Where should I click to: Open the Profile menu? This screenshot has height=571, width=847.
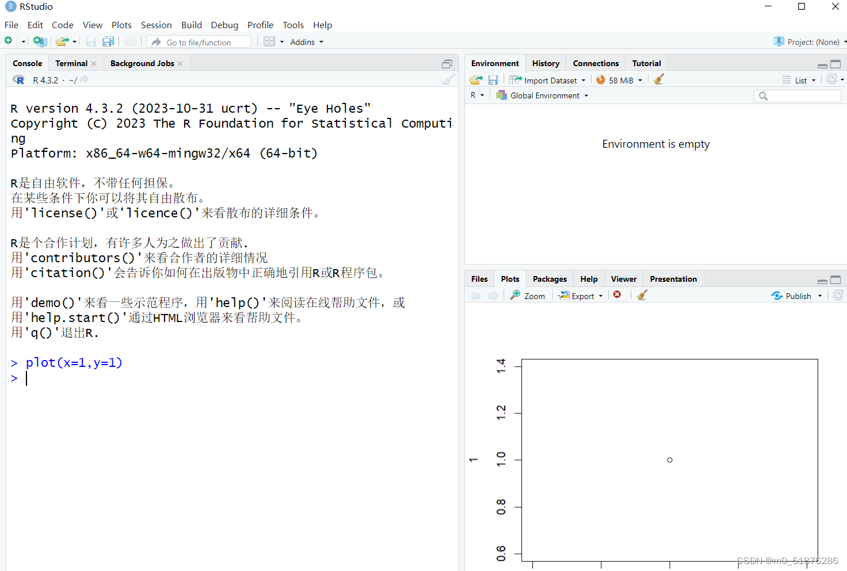(261, 25)
